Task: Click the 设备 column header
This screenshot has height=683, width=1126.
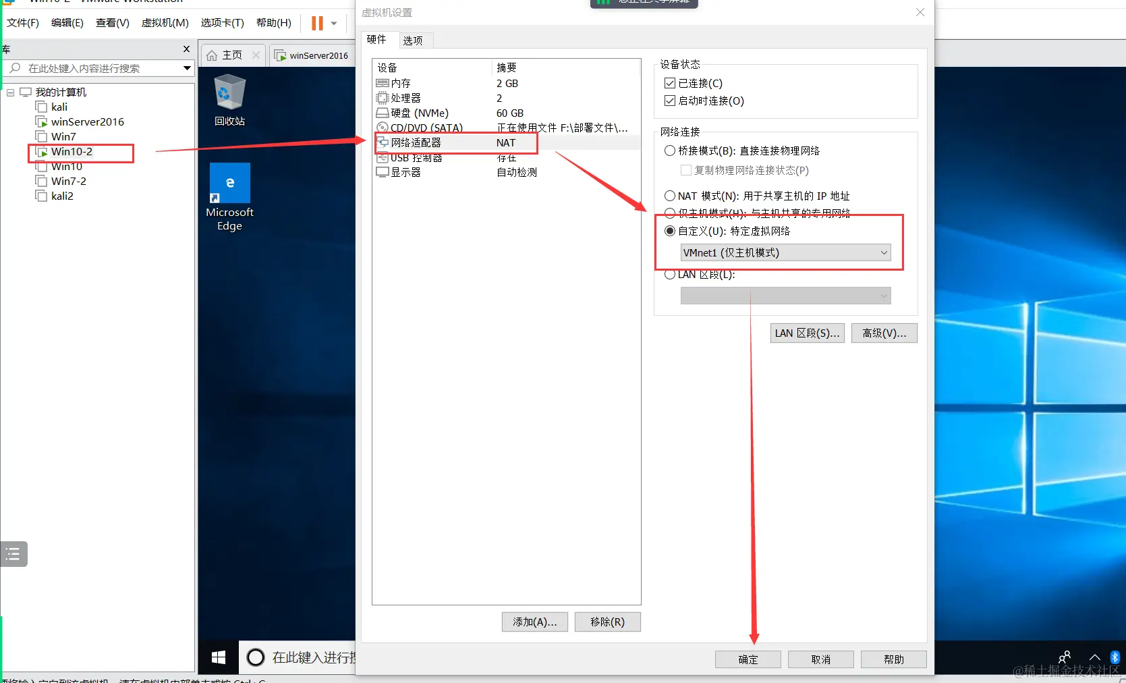Action: [x=432, y=67]
